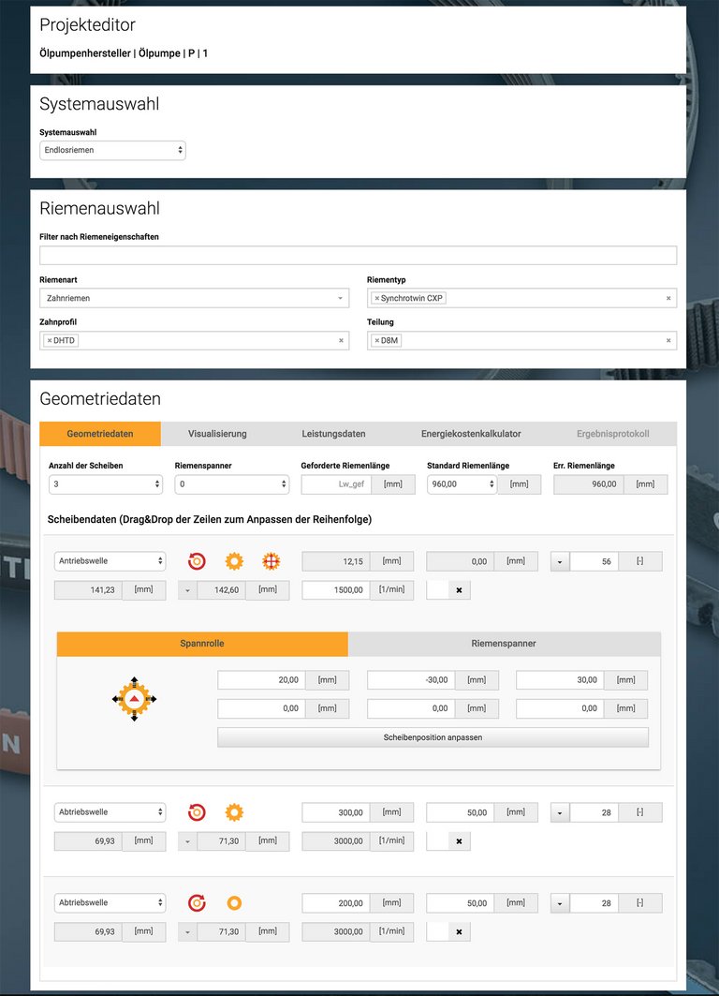
Task: Open the Anzahl der Scheiben dropdown
Action: [x=105, y=484]
